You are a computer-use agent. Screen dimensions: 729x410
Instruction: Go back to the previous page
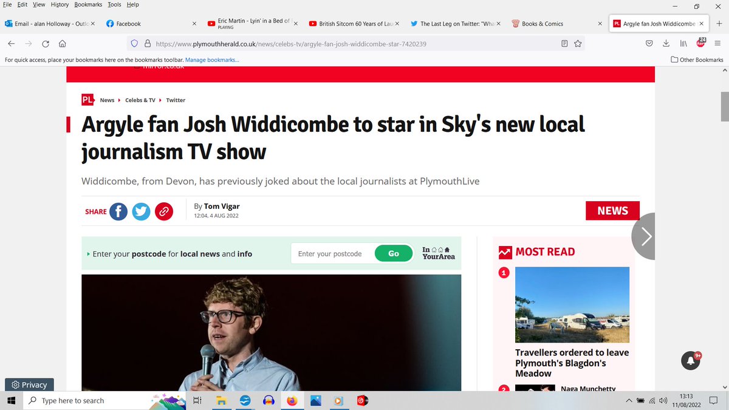point(12,44)
